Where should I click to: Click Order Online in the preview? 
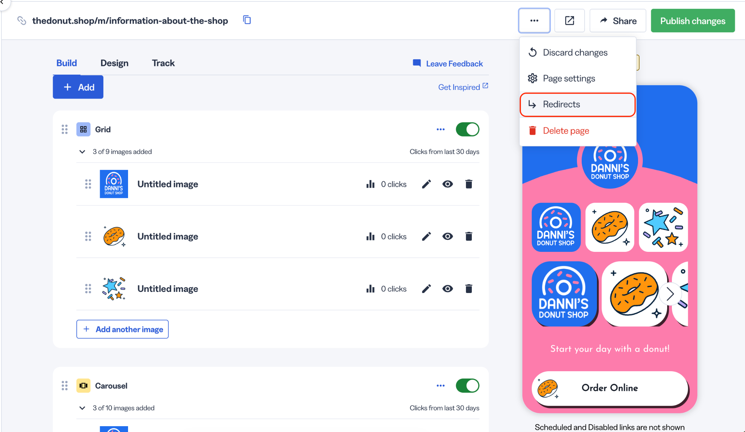tap(610, 388)
